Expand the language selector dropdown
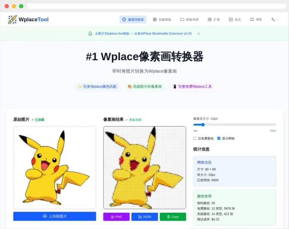Viewport: 289px width, 229px height. (x=275, y=19)
